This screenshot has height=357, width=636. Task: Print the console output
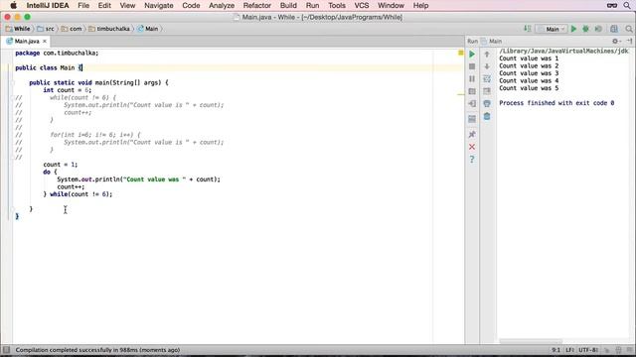click(487, 103)
